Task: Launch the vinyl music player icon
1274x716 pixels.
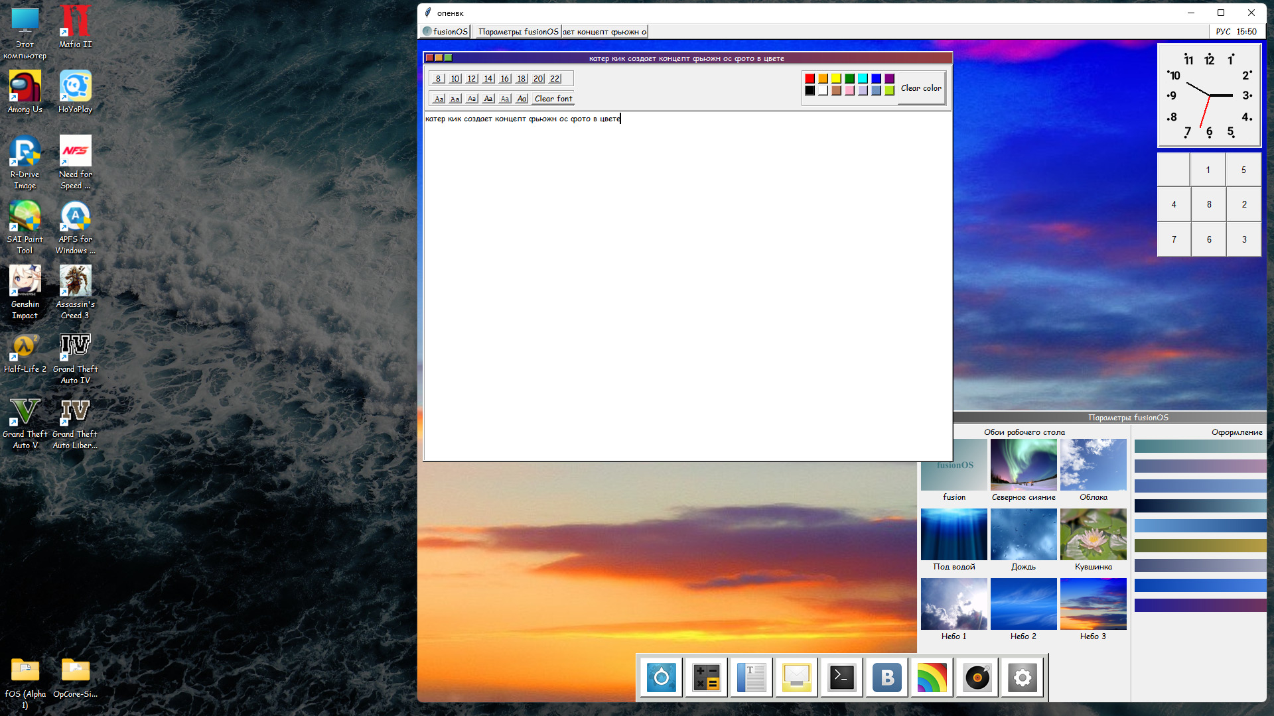Action: pos(977,678)
